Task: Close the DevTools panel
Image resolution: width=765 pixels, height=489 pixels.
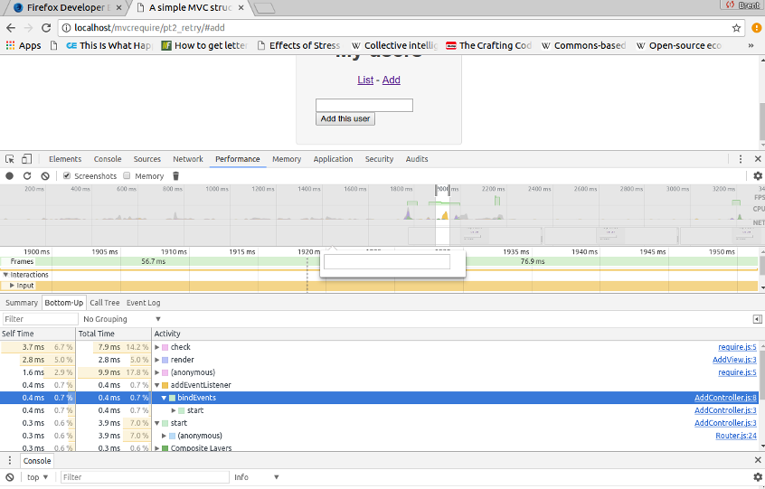Action: [x=758, y=159]
